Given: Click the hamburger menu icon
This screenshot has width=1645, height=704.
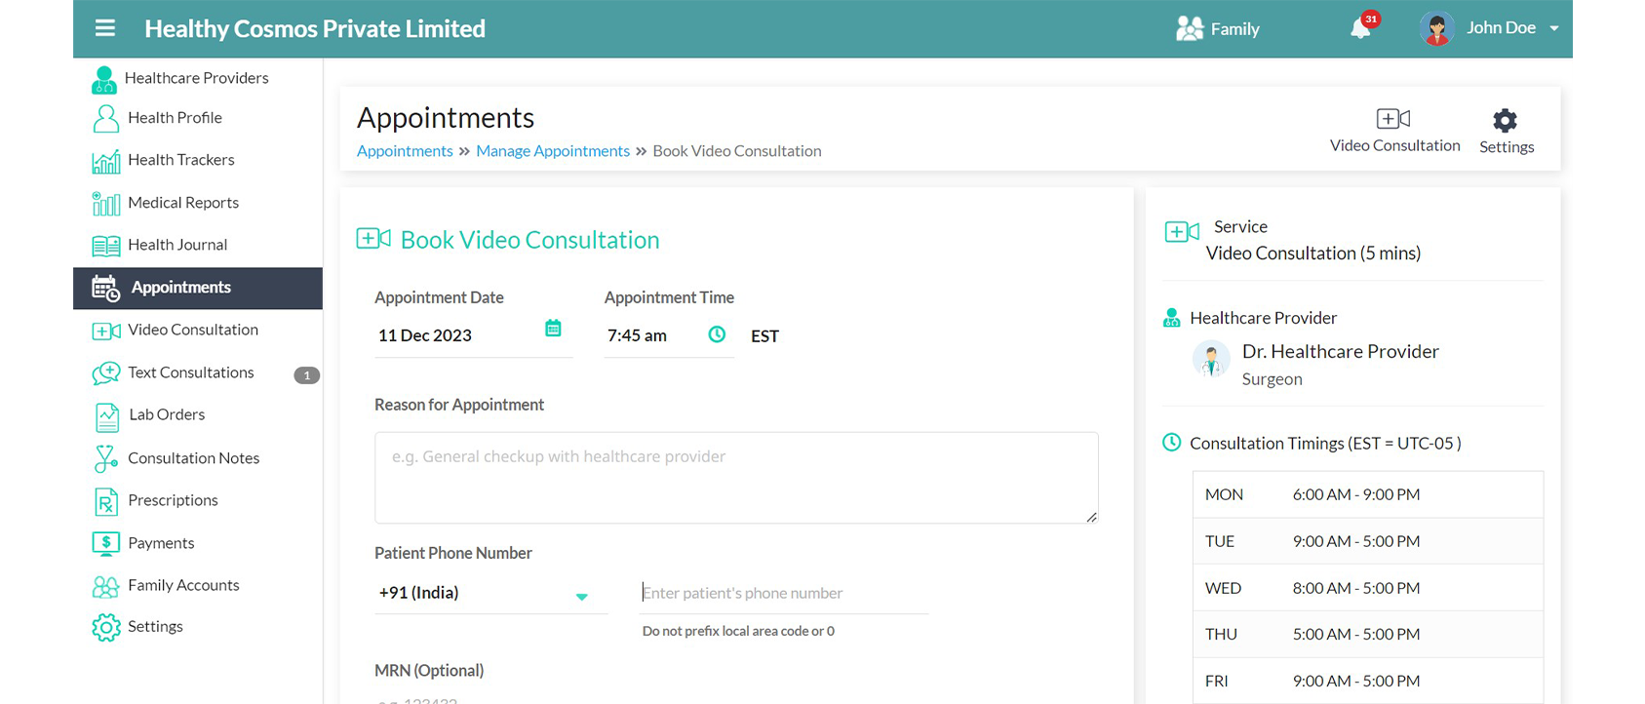Looking at the screenshot, I should (105, 28).
